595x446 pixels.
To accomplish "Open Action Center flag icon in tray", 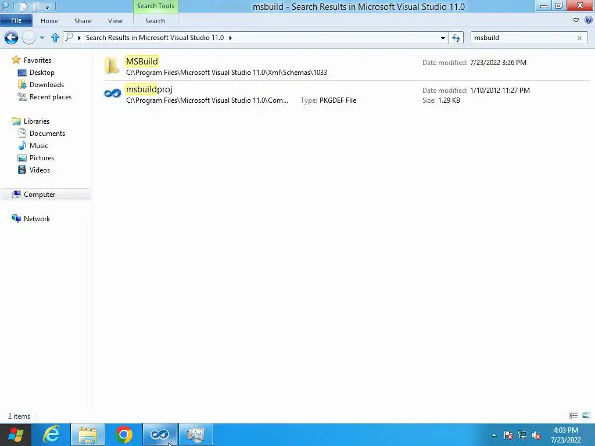I will tap(508, 435).
